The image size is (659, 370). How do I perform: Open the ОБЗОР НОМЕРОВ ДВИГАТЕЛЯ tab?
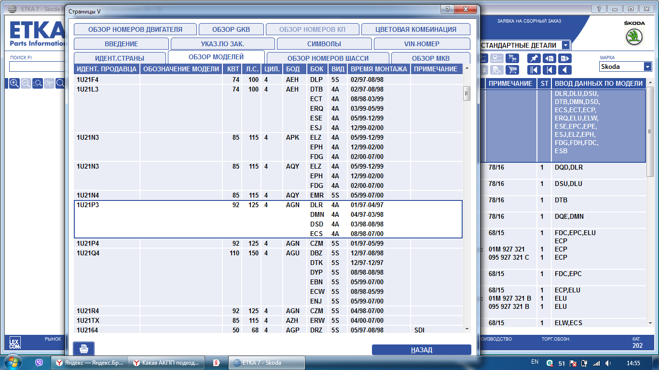[x=135, y=29]
